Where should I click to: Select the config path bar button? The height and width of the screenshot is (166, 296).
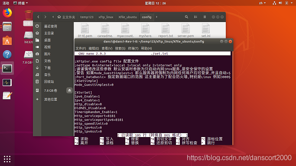click(x=146, y=17)
